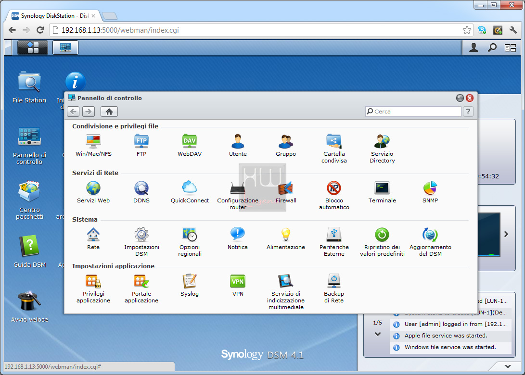525x375 pixels.
Task: Select 'User [admin] logged in' log entry
Action: 450,324
